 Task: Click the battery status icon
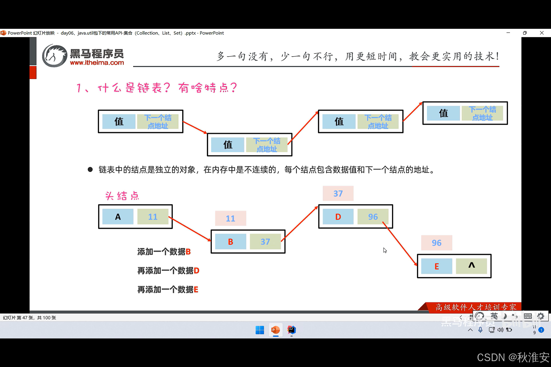click(x=509, y=330)
